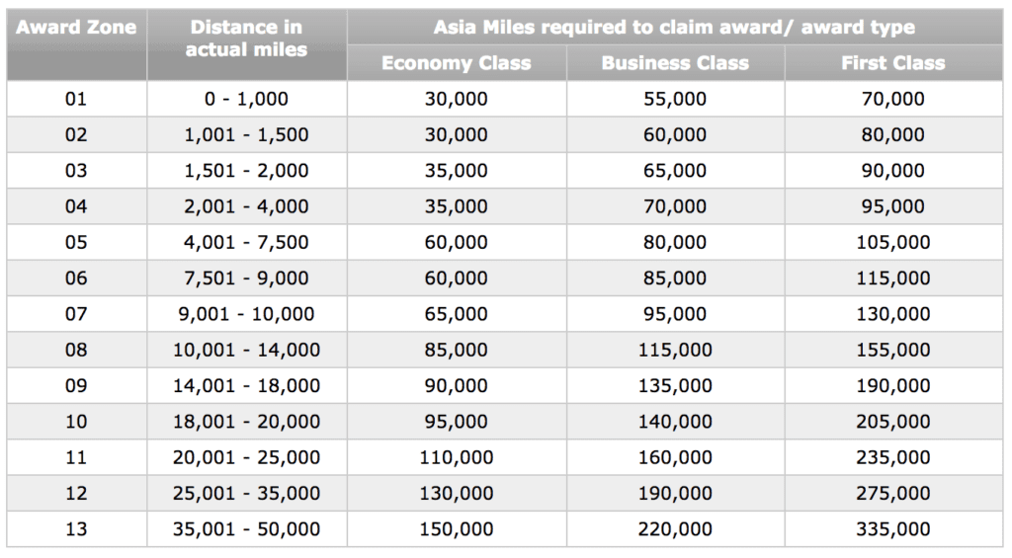Click Business Class value 160,000
Image resolution: width=1012 pixels, height=558 pixels.
pos(675,457)
